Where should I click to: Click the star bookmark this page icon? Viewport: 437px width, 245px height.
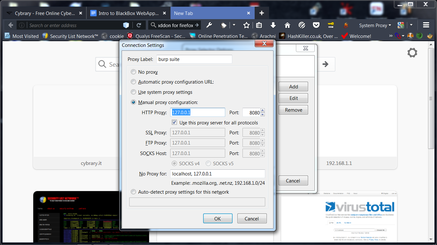(246, 25)
